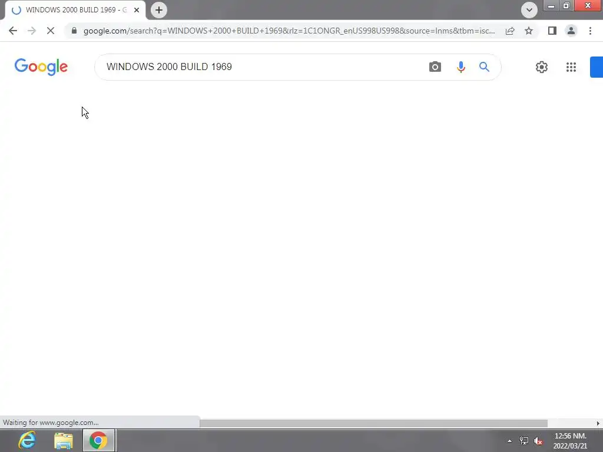Screen dimensions: 603x452
Task: View site info via the lock icon
Action: tap(74, 31)
